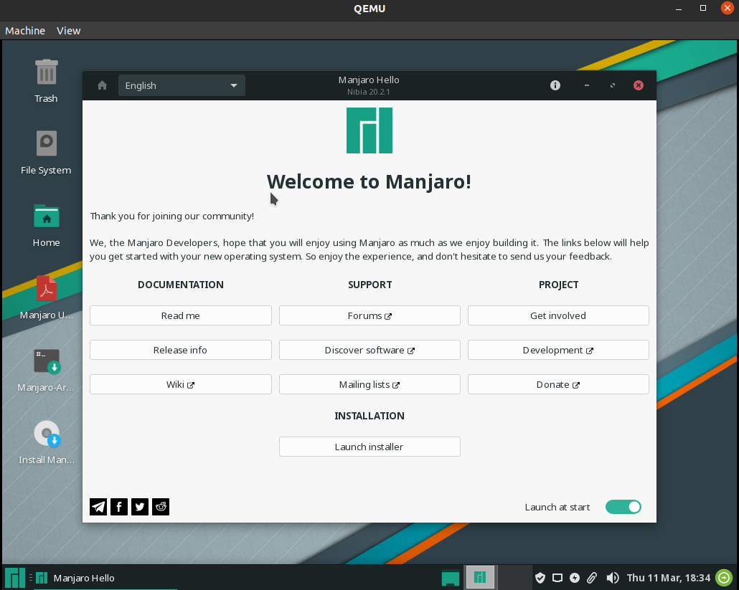The width and height of the screenshot is (739, 590).
Task: Open the volume control in the tray
Action: click(x=613, y=577)
